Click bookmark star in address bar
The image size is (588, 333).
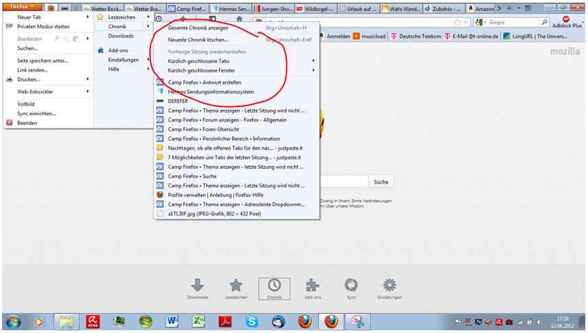[x=457, y=23]
